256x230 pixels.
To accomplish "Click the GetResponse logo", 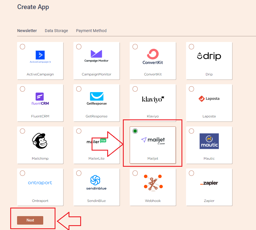I will pyautogui.click(x=97, y=99).
